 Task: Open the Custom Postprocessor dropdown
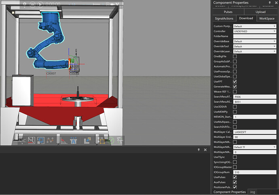(255, 26)
